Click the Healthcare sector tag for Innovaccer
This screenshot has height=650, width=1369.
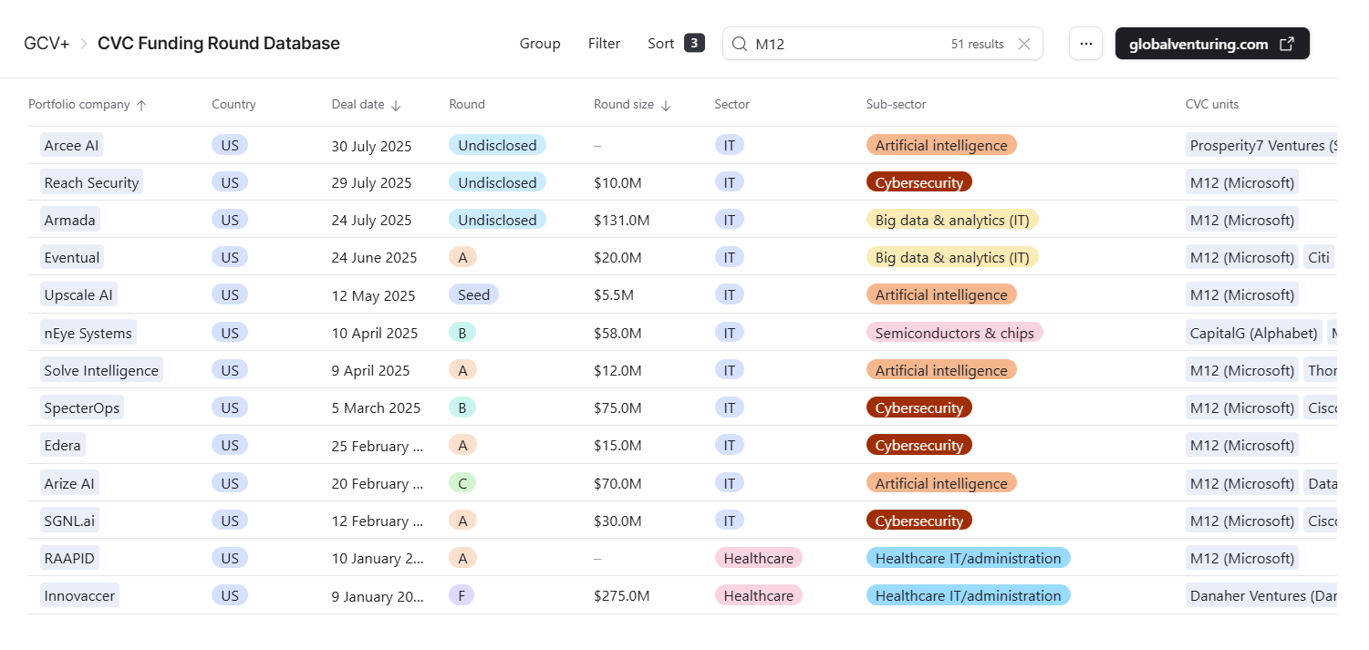758,595
